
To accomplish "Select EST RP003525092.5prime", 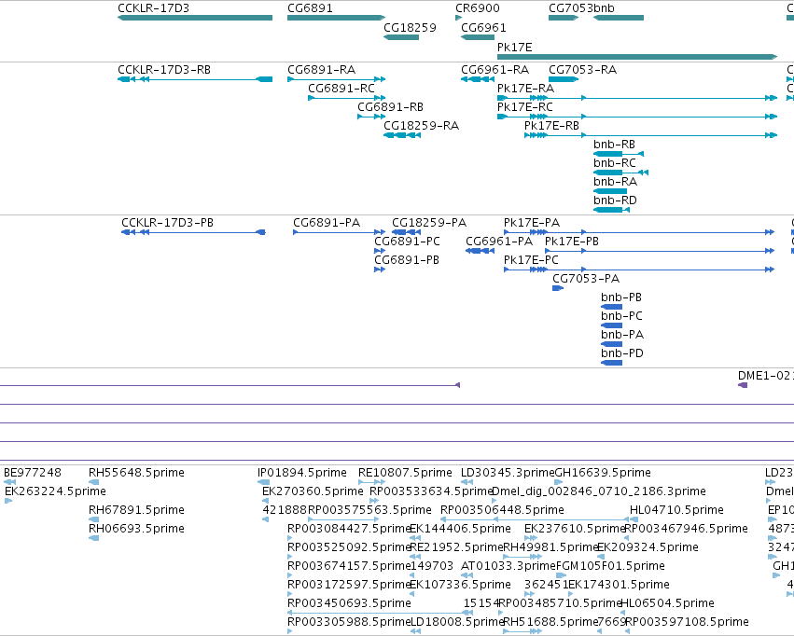I will tap(289, 557).
